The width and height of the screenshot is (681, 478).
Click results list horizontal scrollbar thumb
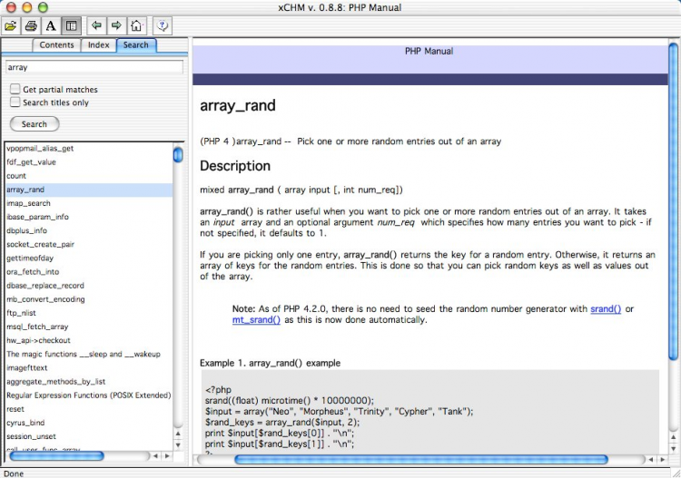tap(56, 456)
